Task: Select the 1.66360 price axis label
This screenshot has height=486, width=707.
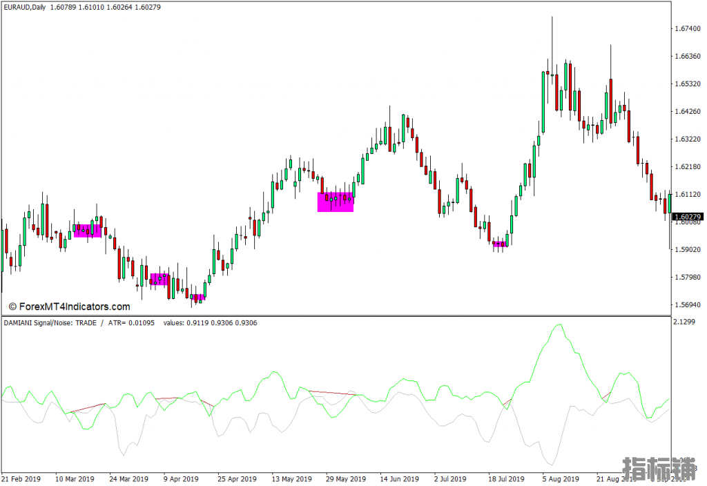Action: point(688,57)
